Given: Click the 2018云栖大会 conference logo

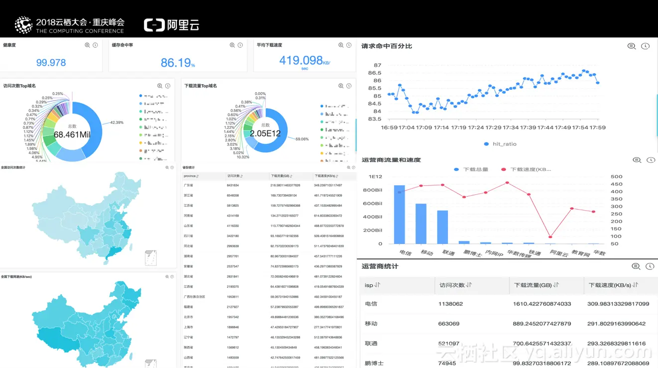Looking at the screenshot, I should 70,25.
